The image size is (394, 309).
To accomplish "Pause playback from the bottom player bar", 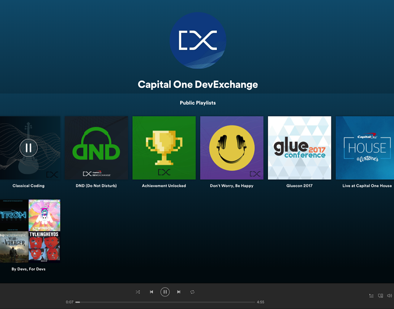I will [x=165, y=292].
